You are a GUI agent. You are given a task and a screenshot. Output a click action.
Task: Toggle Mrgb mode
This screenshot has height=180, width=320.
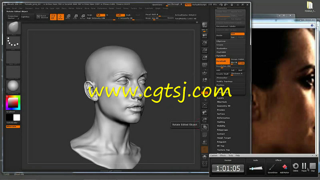(89, 15)
